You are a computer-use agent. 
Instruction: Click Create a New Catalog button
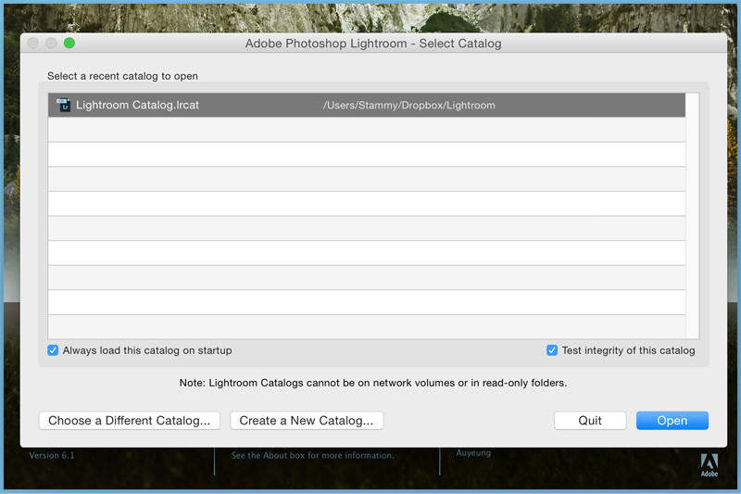(x=307, y=421)
